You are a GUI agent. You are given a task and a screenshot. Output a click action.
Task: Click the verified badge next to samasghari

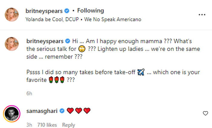pos(62,111)
